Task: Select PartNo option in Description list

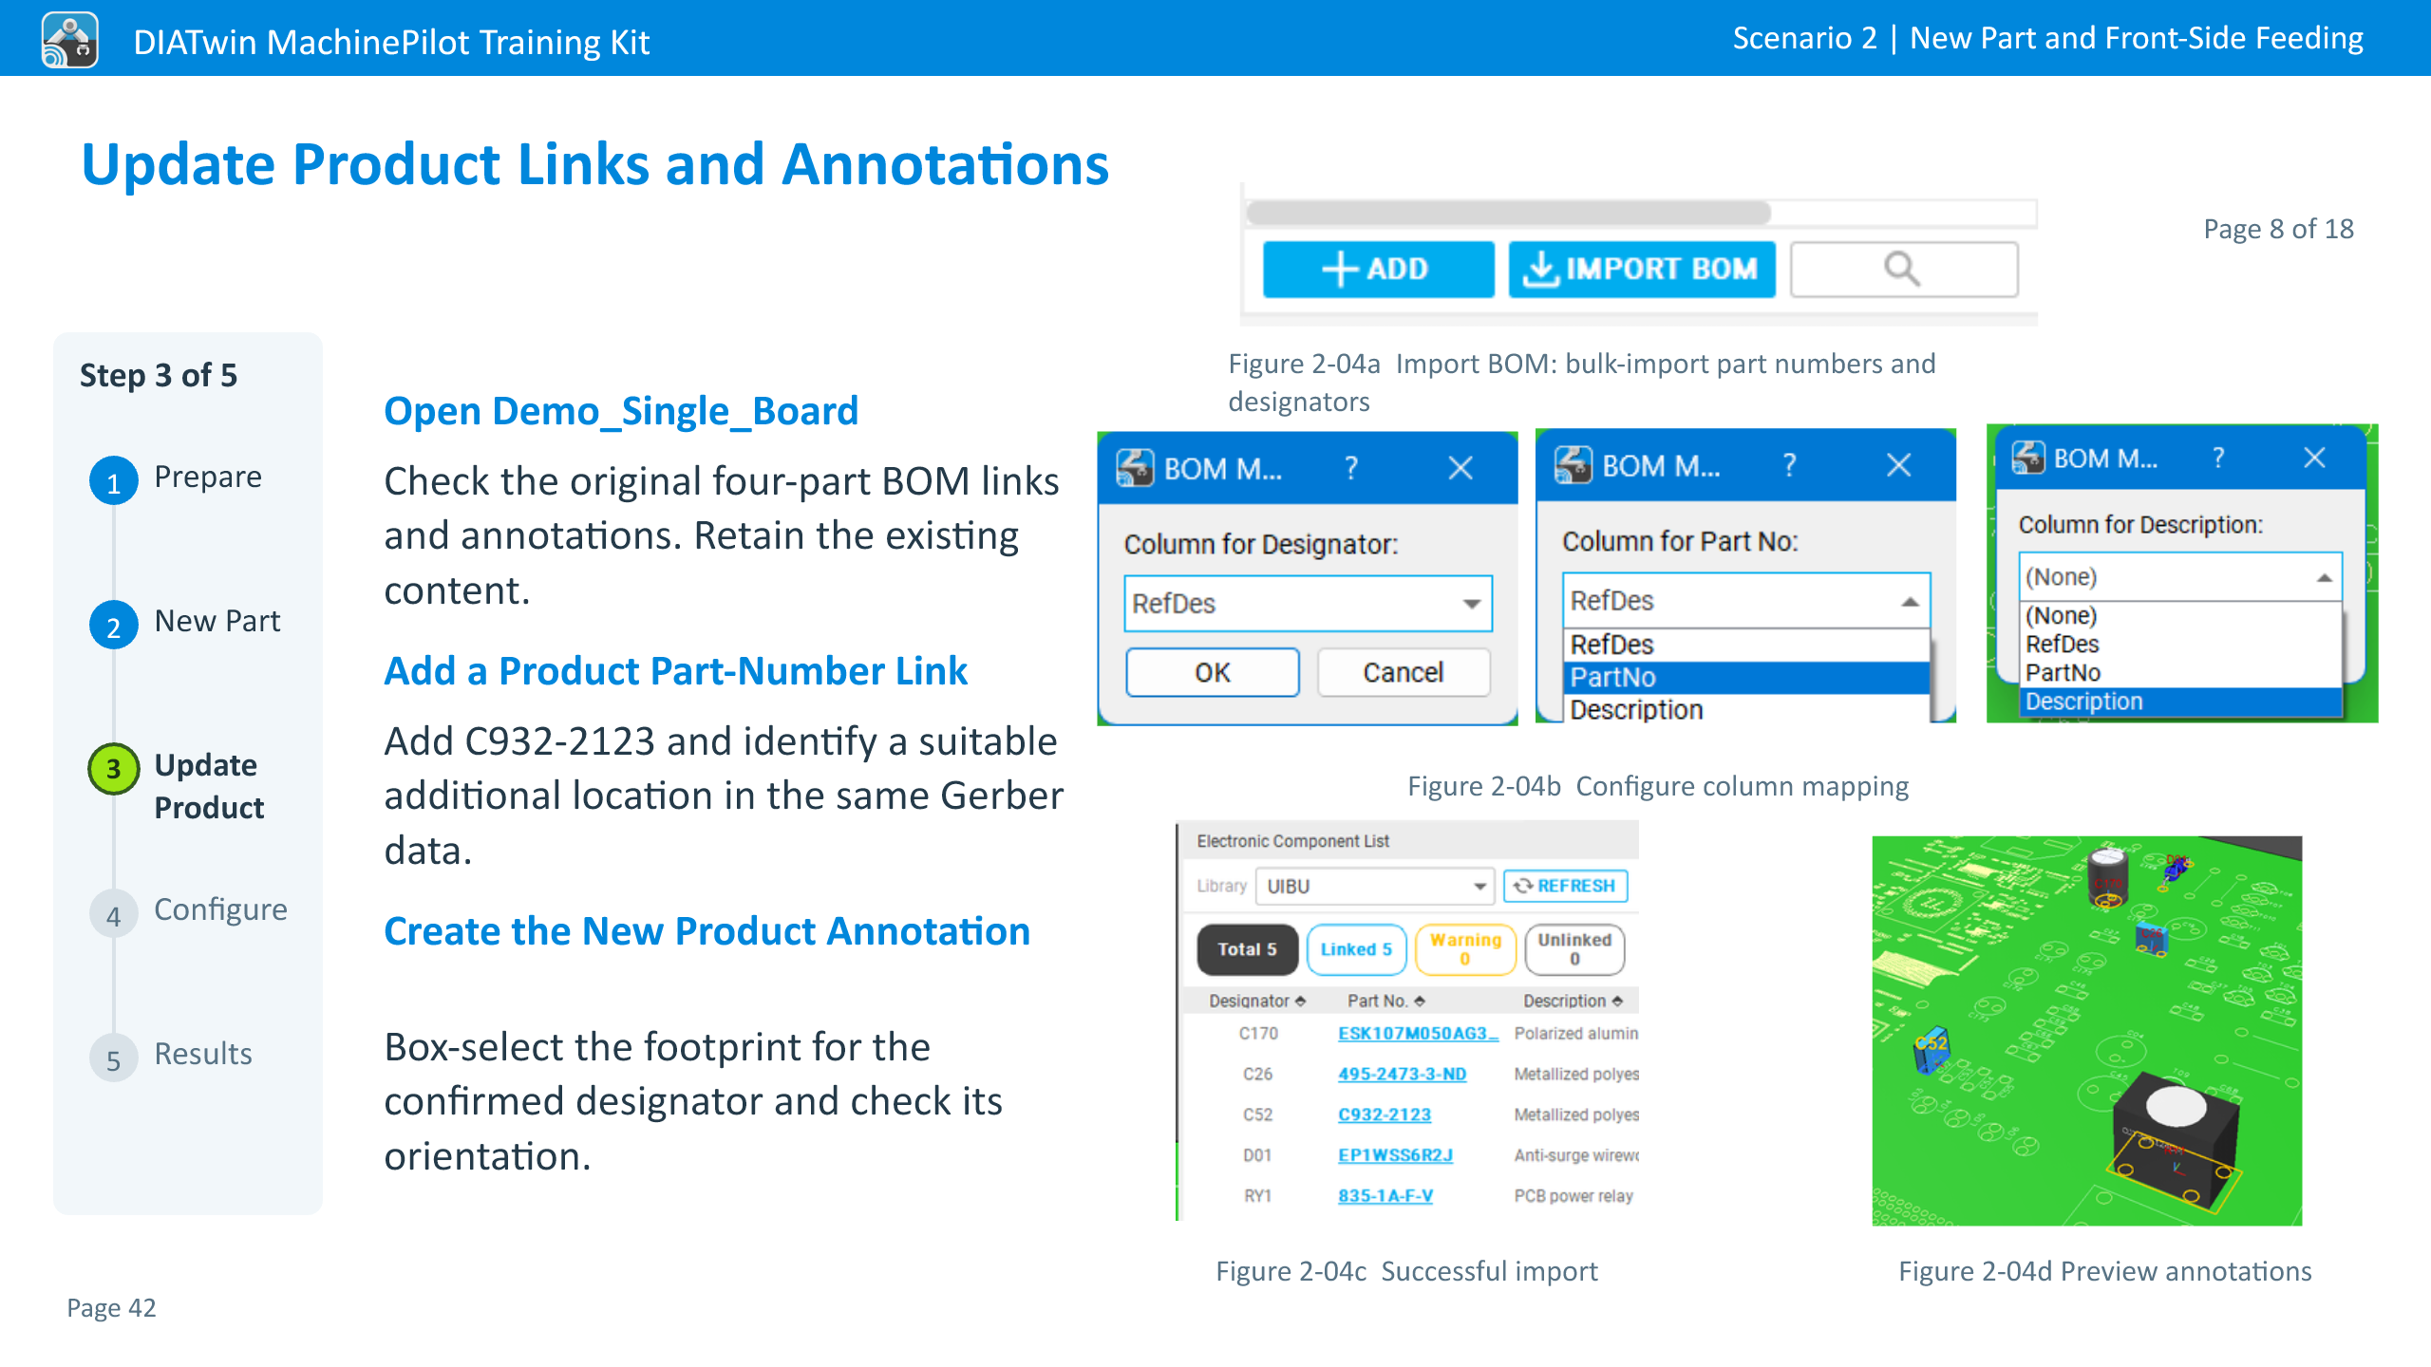Action: (2180, 673)
